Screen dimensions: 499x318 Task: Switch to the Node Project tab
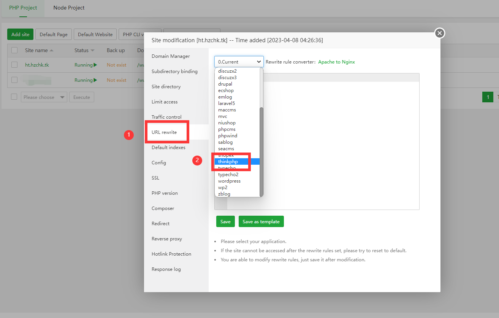pos(69,8)
